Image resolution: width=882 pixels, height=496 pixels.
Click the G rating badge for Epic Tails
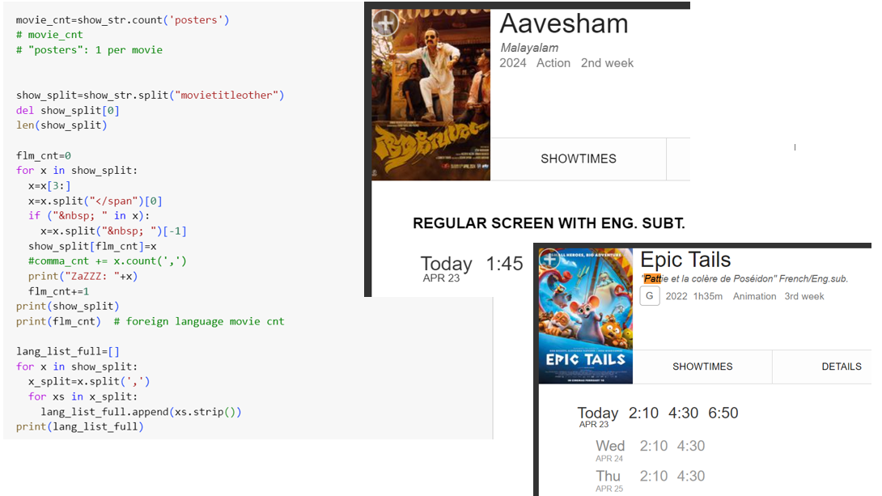[649, 296]
